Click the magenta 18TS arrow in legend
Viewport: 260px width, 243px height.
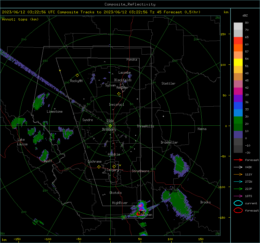coord(238,196)
